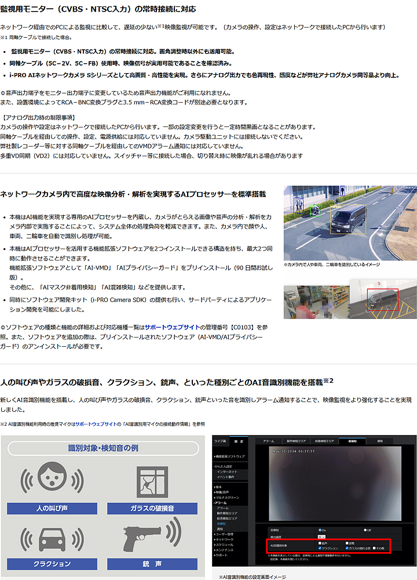Check the 銃声 checkbox
417x580 pixels.
[x=320, y=543]
